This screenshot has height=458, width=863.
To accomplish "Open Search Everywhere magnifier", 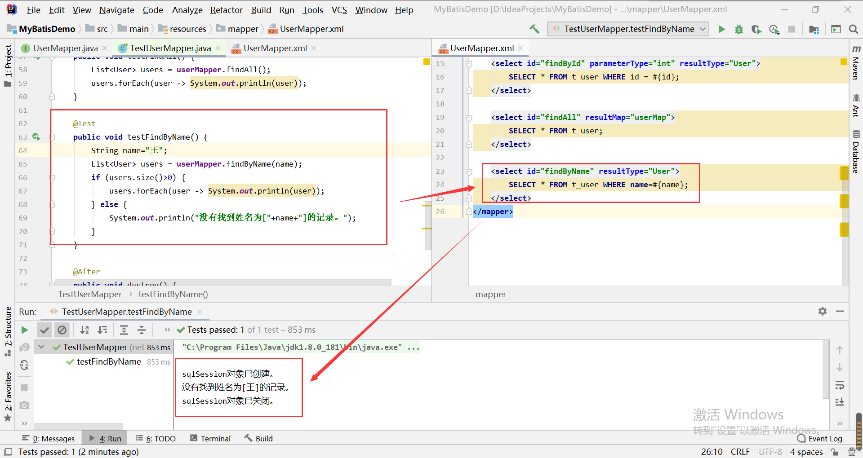I will click(853, 29).
